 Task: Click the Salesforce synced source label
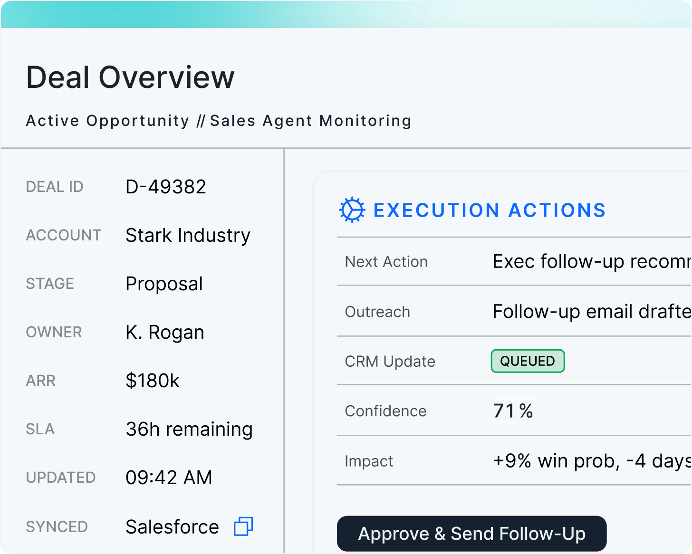pos(172,526)
